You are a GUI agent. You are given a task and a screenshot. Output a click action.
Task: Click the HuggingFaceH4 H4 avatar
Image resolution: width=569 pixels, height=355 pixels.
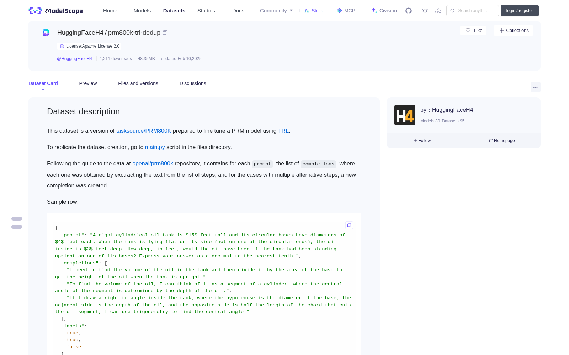[405, 115]
